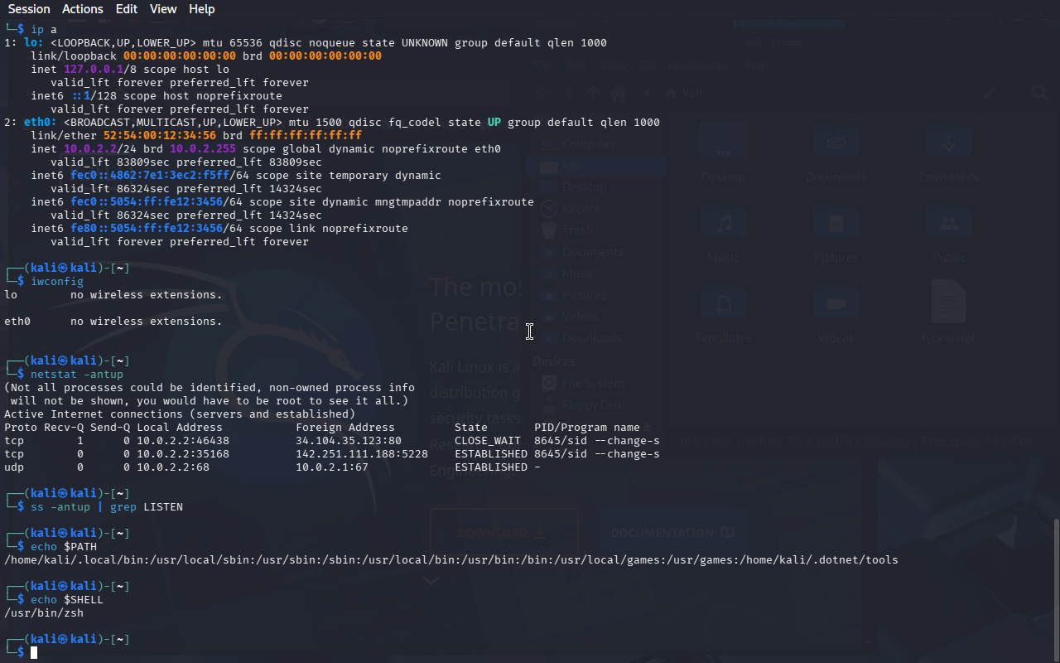Select the Music folder icon in the file grid
Screen dimensions: 1060x663
tap(724, 225)
